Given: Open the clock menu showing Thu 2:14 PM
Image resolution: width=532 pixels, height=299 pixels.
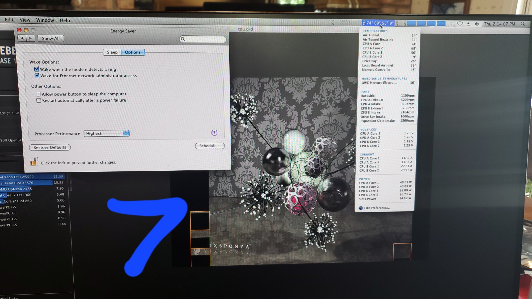Looking at the screenshot, I should point(499,24).
